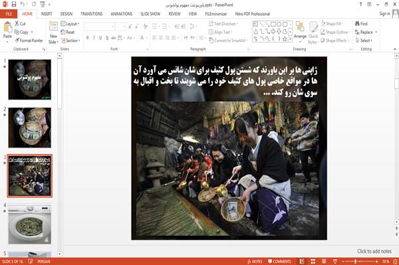Add a New Slide

click(x=53, y=33)
